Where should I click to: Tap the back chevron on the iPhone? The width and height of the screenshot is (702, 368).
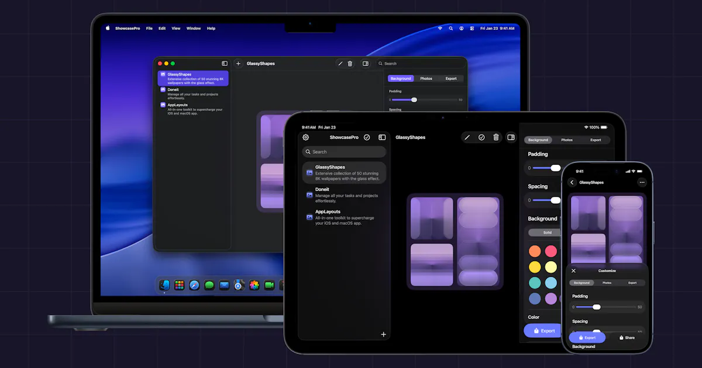click(572, 182)
